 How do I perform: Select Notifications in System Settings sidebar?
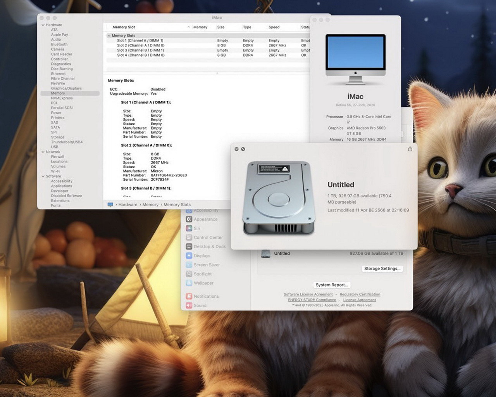[x=206, y=297]
